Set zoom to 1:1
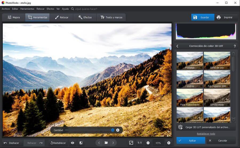The height and width of the screenshot is (148, 240). (139, 143)
